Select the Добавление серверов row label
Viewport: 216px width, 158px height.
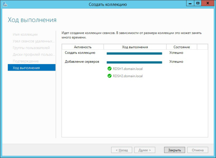(x=82, y=62)
